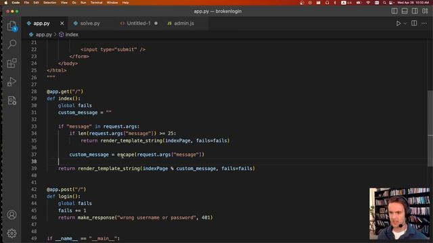Click 'make_response' on line 46

click(x=96, y=217)
